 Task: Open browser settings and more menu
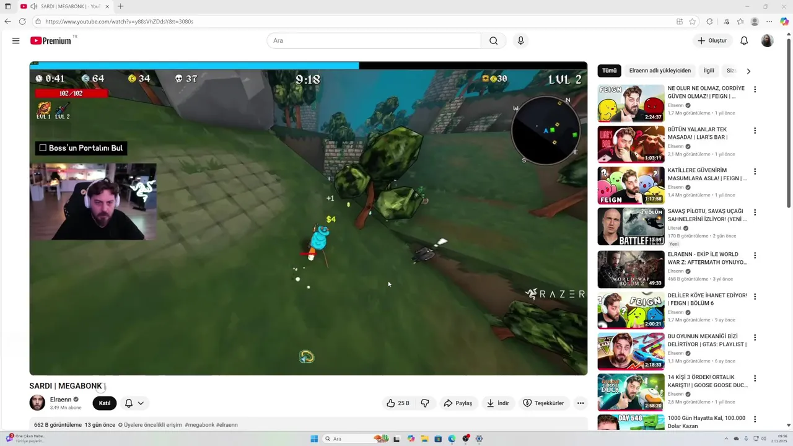click(x=769, y=21)
